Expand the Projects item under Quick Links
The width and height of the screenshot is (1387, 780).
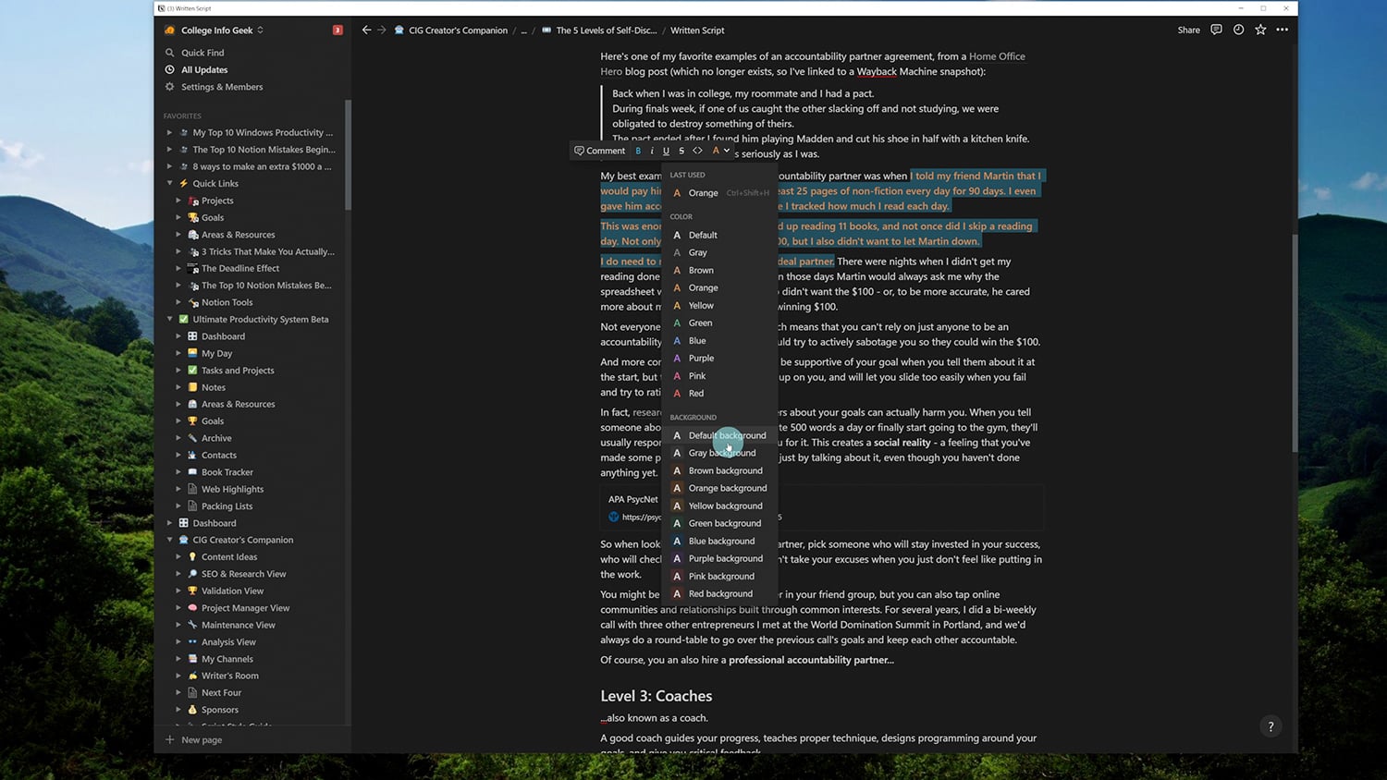[178, 201]
